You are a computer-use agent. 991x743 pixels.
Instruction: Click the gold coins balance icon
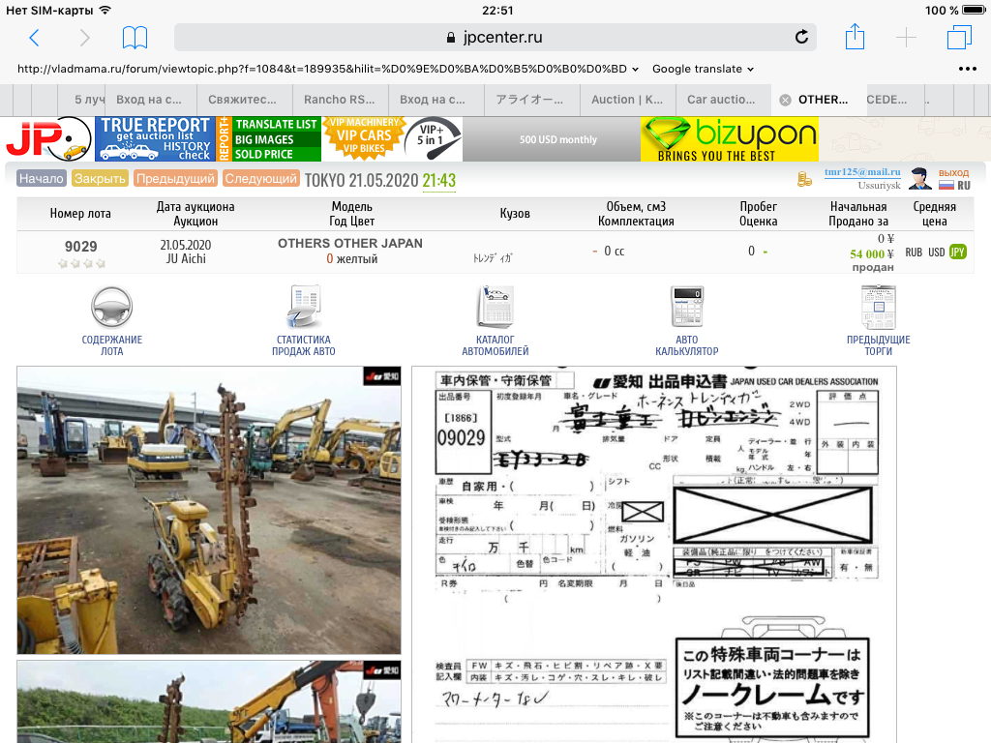(x=804, y=179)
